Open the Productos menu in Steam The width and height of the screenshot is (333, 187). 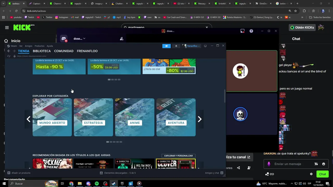tap(40, 46)
